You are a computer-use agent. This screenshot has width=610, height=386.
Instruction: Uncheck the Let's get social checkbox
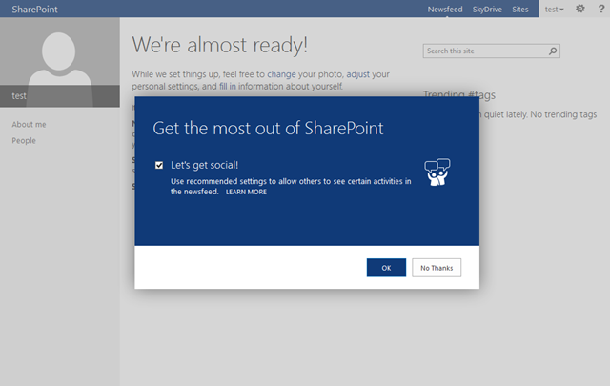(159, 166)
